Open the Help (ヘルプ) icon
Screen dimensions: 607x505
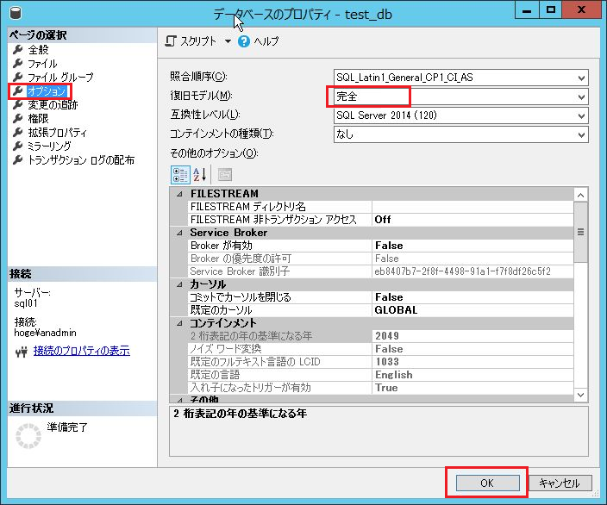244,41
